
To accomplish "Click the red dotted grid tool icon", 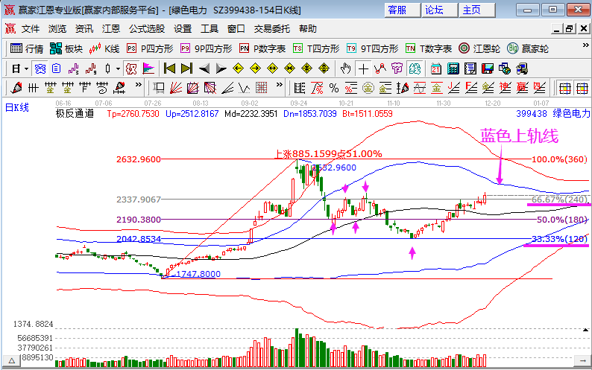I will [x=261, y=89].
